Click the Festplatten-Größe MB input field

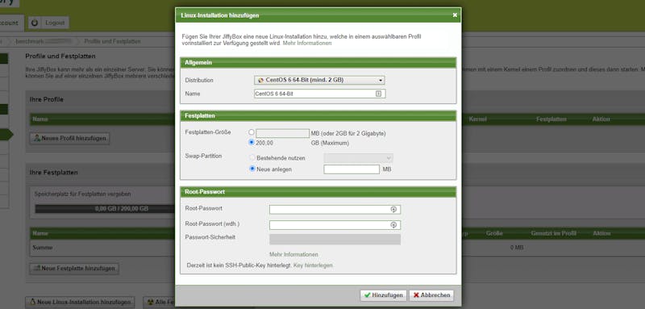point(283,133)
